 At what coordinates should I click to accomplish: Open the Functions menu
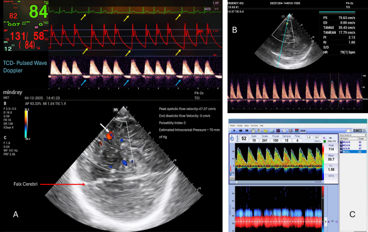(x=254, y=126)
